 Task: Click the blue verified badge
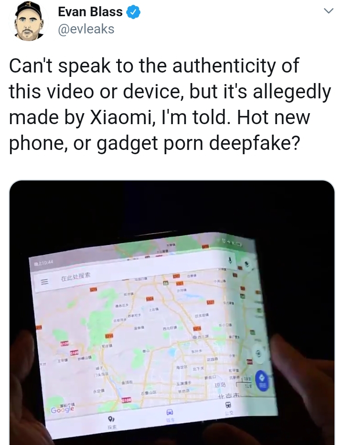pos(133,13)
